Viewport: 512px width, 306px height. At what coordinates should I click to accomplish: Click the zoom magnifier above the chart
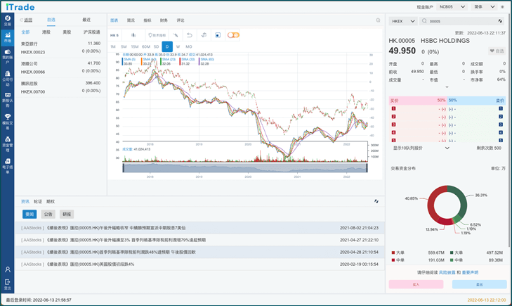[378, 20]
